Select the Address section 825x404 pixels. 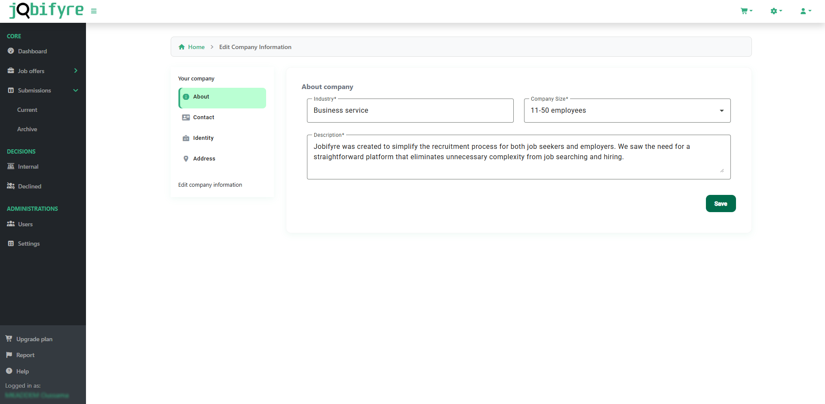[204, 159]
